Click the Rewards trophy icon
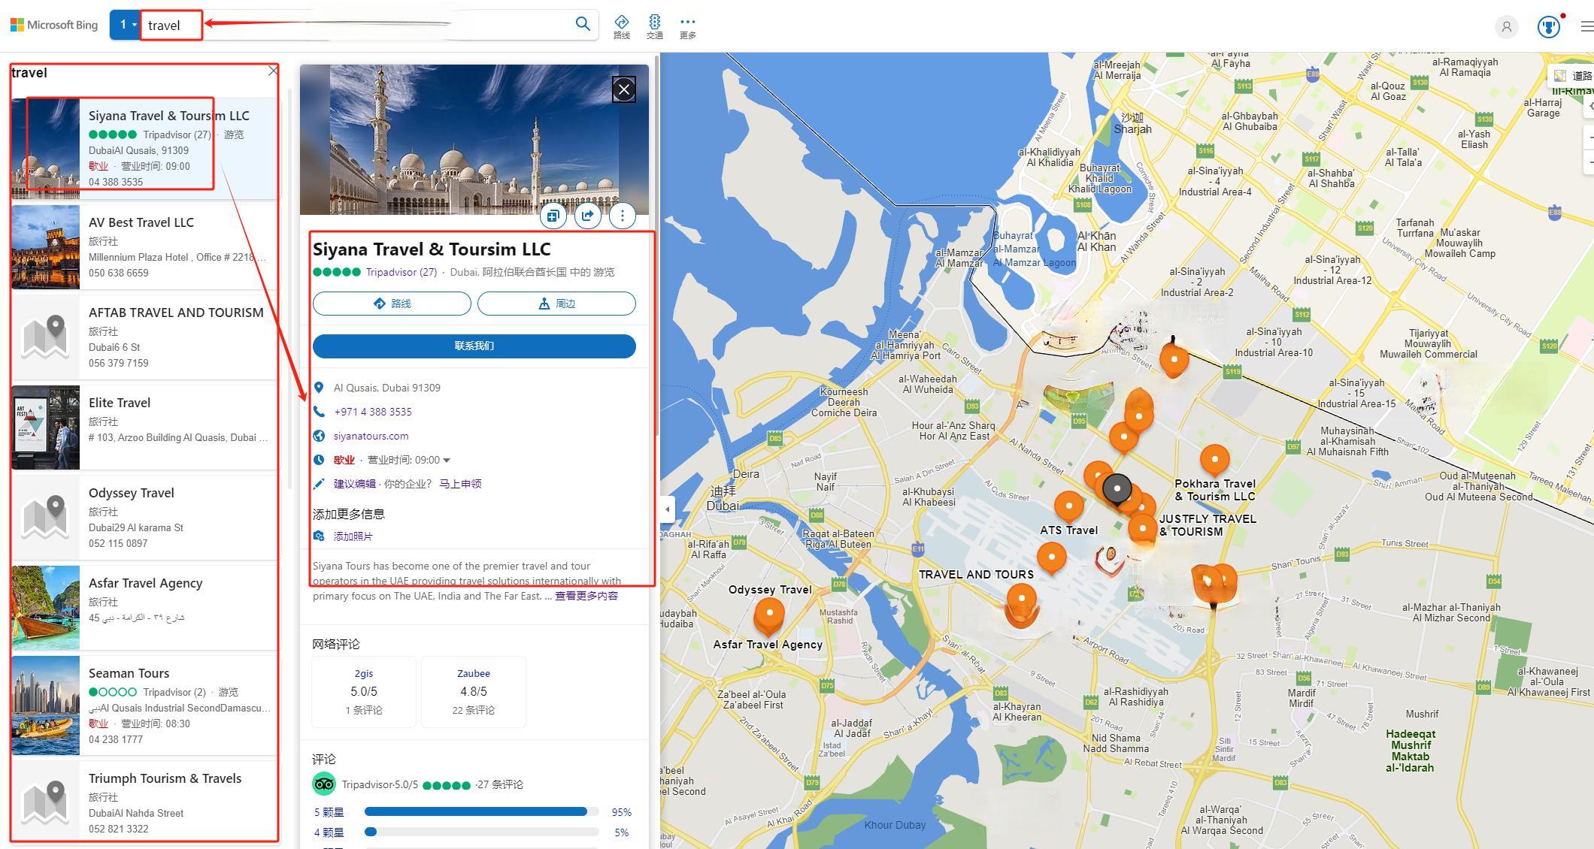1594x849 pixels. 1548,27
